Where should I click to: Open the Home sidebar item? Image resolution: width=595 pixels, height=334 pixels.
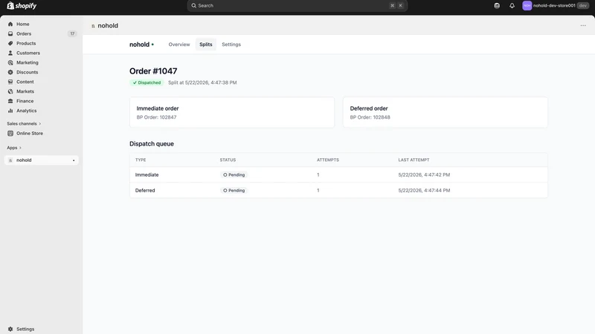[x=23, y=24]
